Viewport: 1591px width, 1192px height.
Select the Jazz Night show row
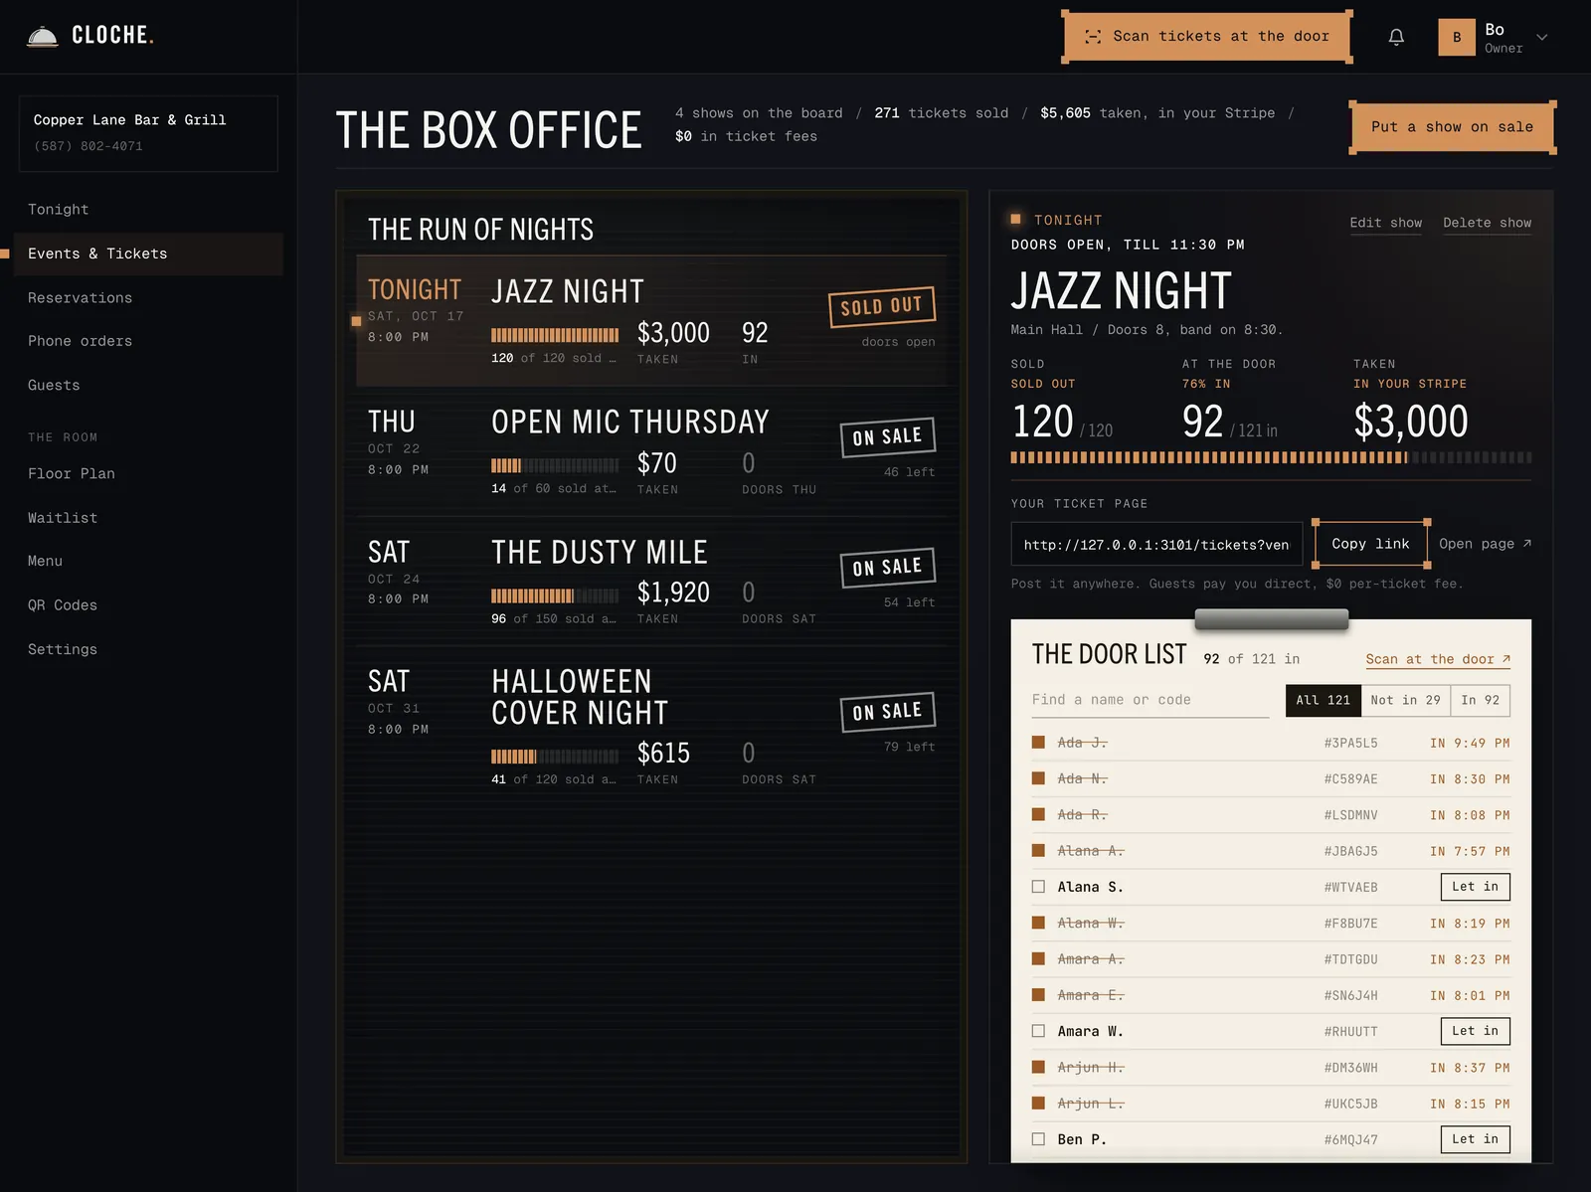point(651,321)
